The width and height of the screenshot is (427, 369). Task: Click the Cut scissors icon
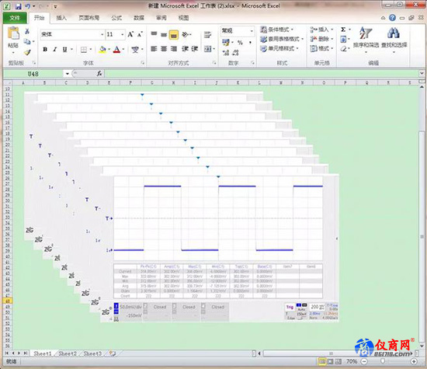point(27,31)
